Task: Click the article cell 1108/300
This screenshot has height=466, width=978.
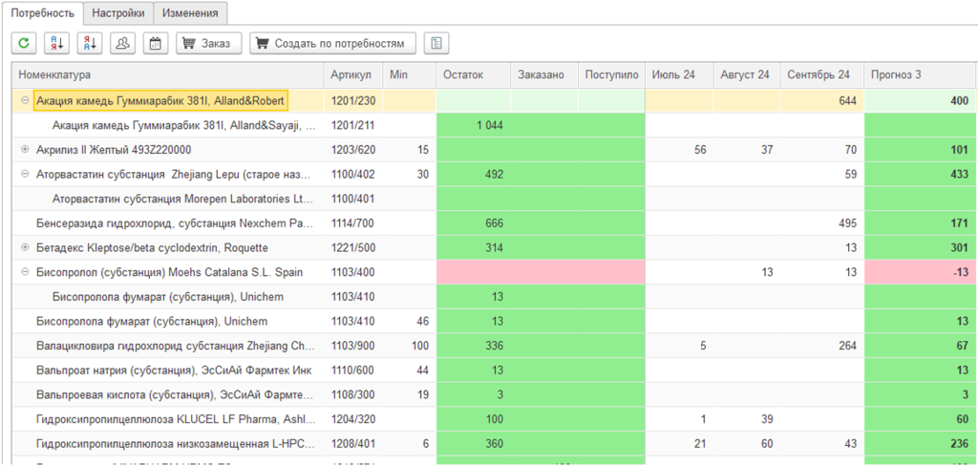Action: pos(353,395)
